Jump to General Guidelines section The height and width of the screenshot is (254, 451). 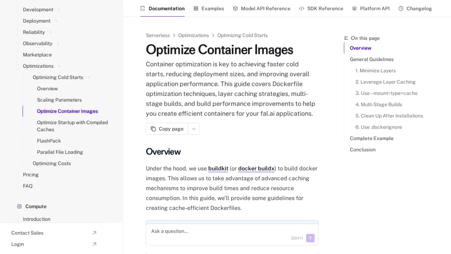(372, 59)
